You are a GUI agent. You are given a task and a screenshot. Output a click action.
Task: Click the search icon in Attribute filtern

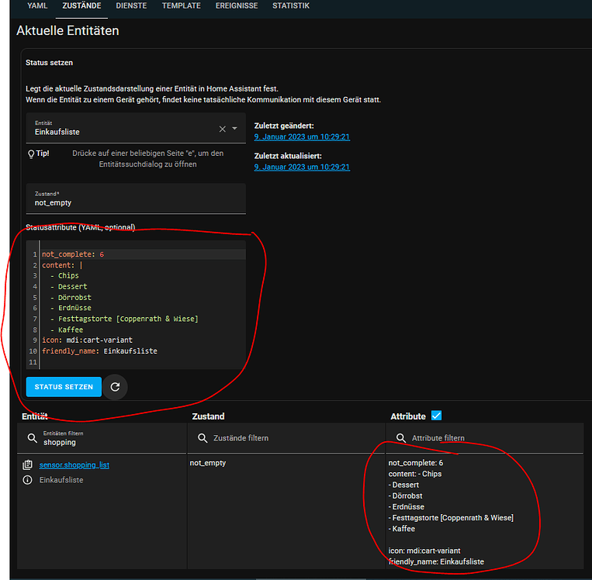[401, 438]
